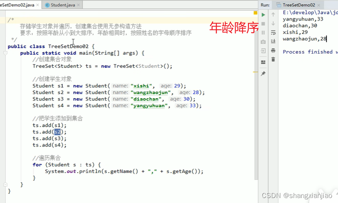Click the yellow stripe mark on error bar
The image size is (338, 203).
[256, 72]
